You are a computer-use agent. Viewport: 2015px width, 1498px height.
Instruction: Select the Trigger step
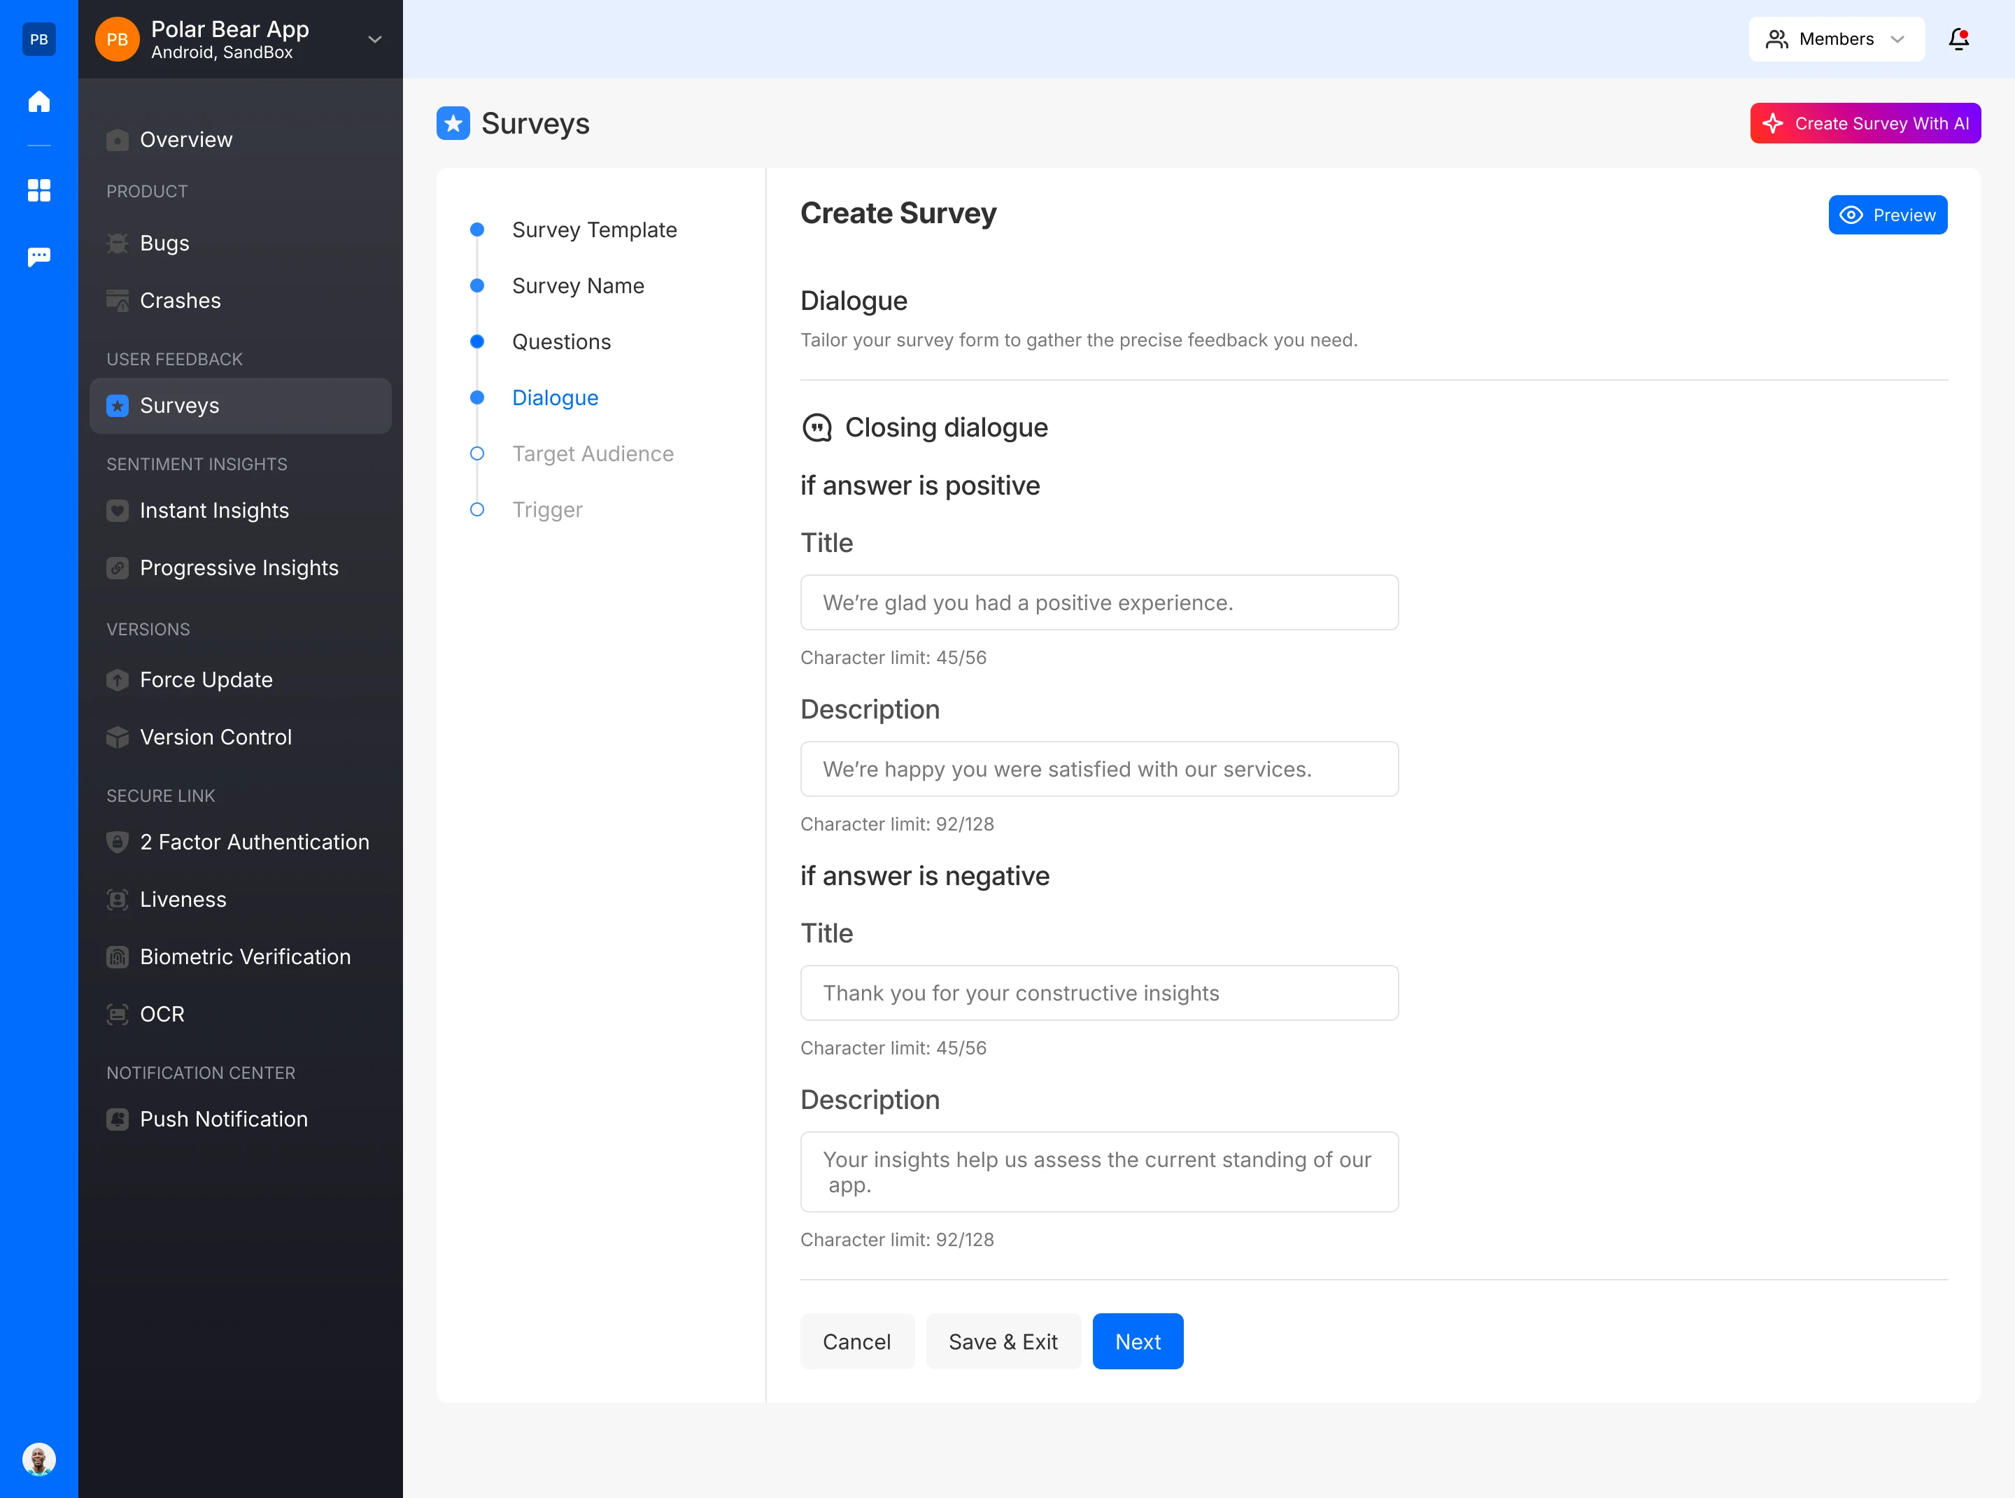[547, 509]
